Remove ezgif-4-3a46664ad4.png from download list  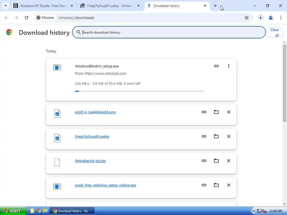pyautogui.click(x=228, y=112)
